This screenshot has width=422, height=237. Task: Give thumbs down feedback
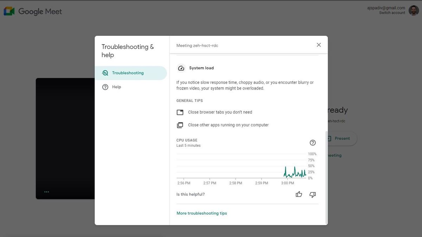click(313, 195)
